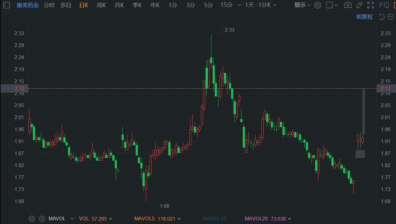Viewport: 396px width, 224px height.
Task: Click the 1.77 label on left price axis
Action: 19,177
